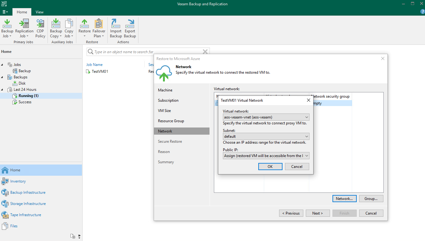
Task: Close the TestVM01 Virtual Network dialog
Action: (309, 100)
